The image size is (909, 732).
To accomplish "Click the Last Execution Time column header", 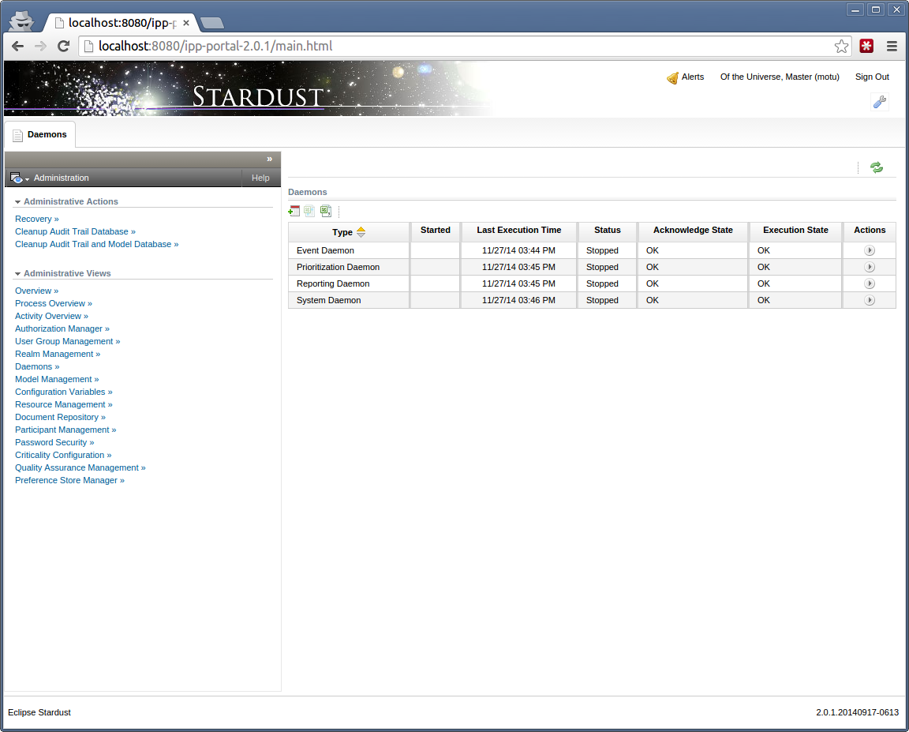I will pos(519,231).
